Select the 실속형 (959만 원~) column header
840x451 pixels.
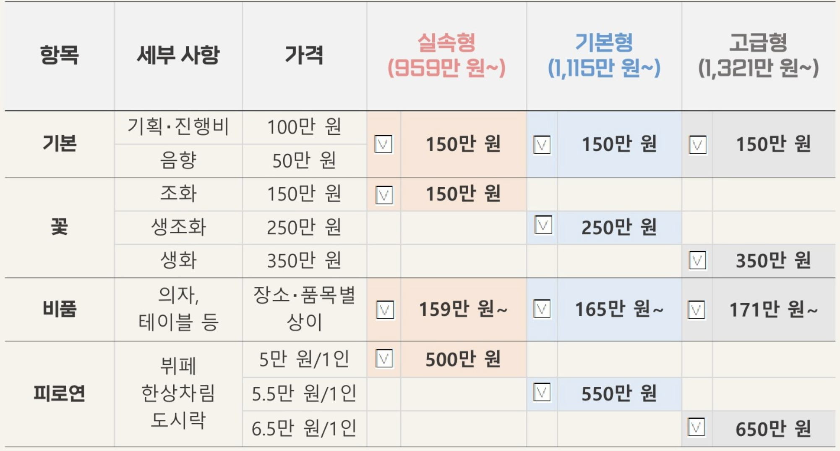click(446, 55)
